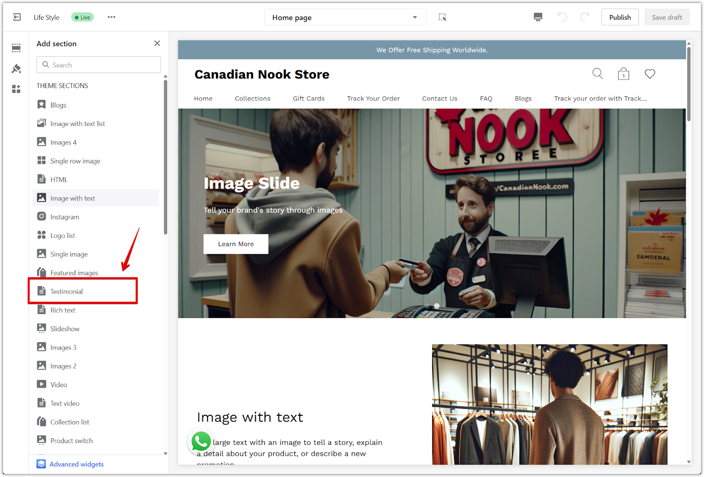Click the Save draft button
The image size is (704, 477).
click(x=667, y=17)
